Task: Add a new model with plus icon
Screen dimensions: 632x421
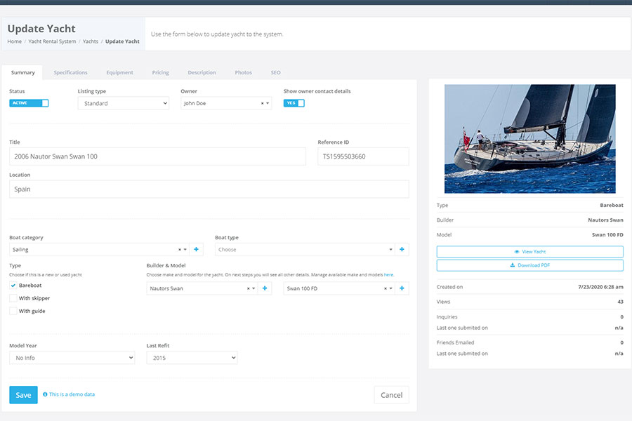Action: coord(402,288)
